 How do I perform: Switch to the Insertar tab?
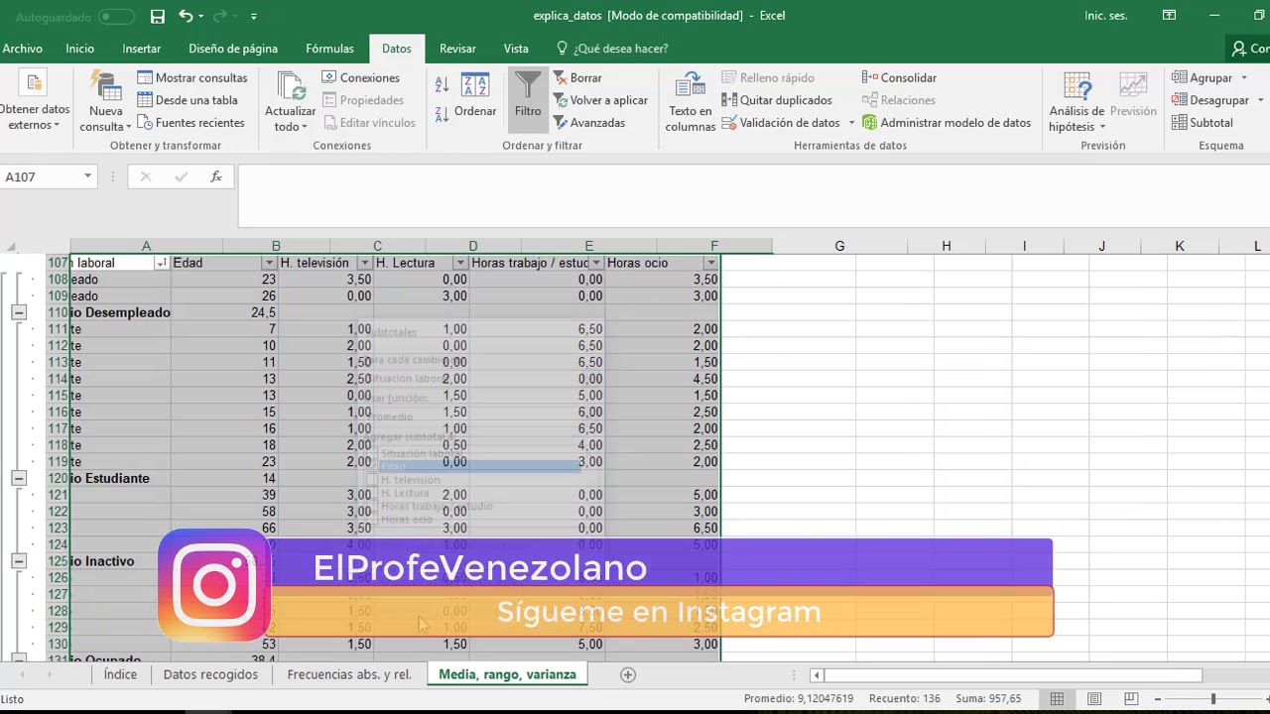tap(141, 49)
